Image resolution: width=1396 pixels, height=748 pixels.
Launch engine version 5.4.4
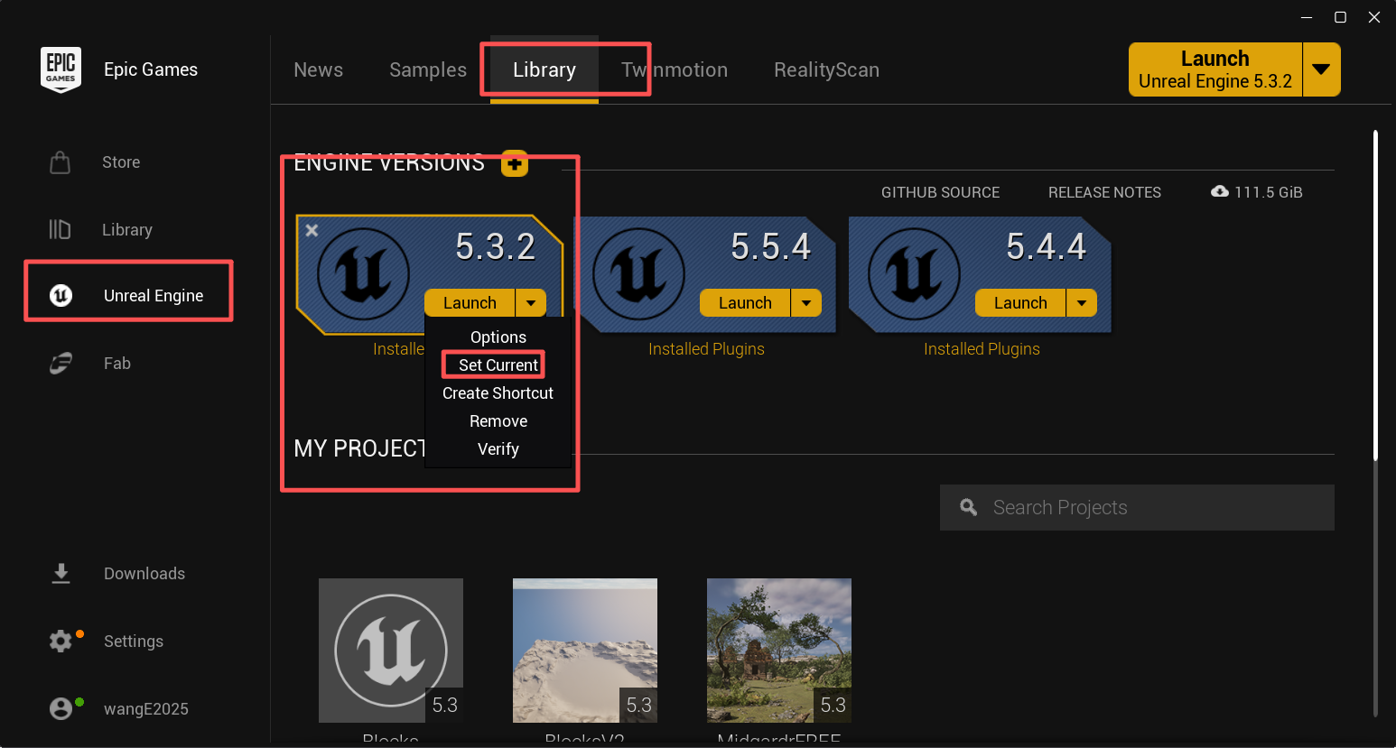(x=1020, y=303)
